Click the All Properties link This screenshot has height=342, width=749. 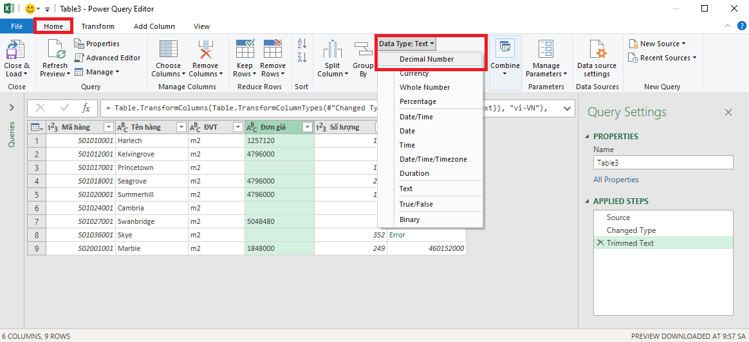(616, 180)
